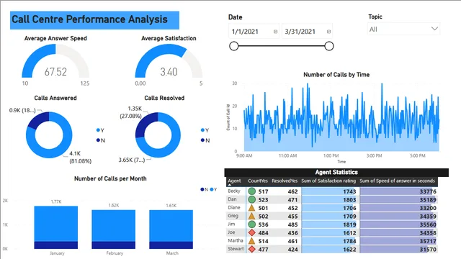
Task: Sort table by CountYes column header
Action: (258, 181)
